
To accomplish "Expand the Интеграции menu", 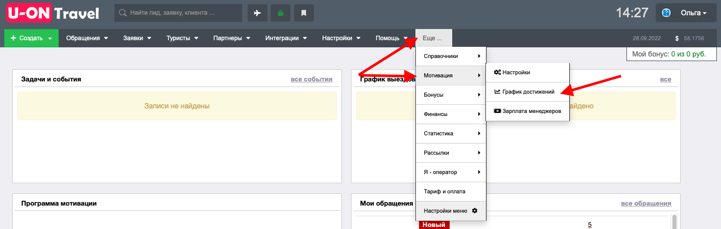I will click(286, 38).
